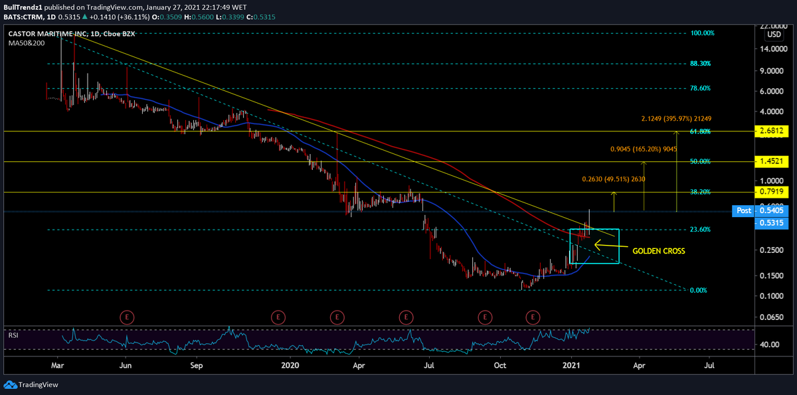This screenshot has width=797, height=395.
Task: Click the 0.2630 (49.51%) measurement label
Action: click(x=614, y=179)
